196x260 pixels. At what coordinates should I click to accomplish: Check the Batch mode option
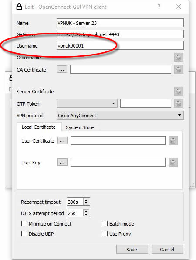[105, 223]
